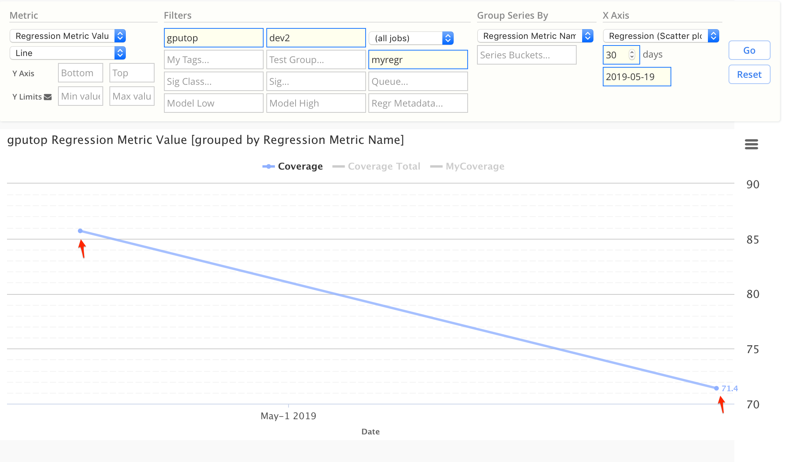The image size is (785, 462).
Task: Click the Model High filter field
Action: point(316,103)
